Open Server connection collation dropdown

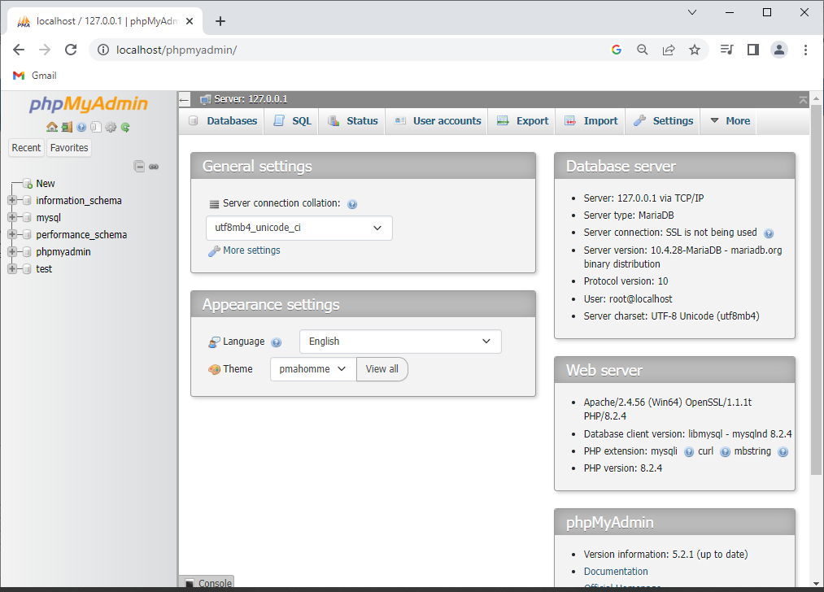[x=299, y=228]
